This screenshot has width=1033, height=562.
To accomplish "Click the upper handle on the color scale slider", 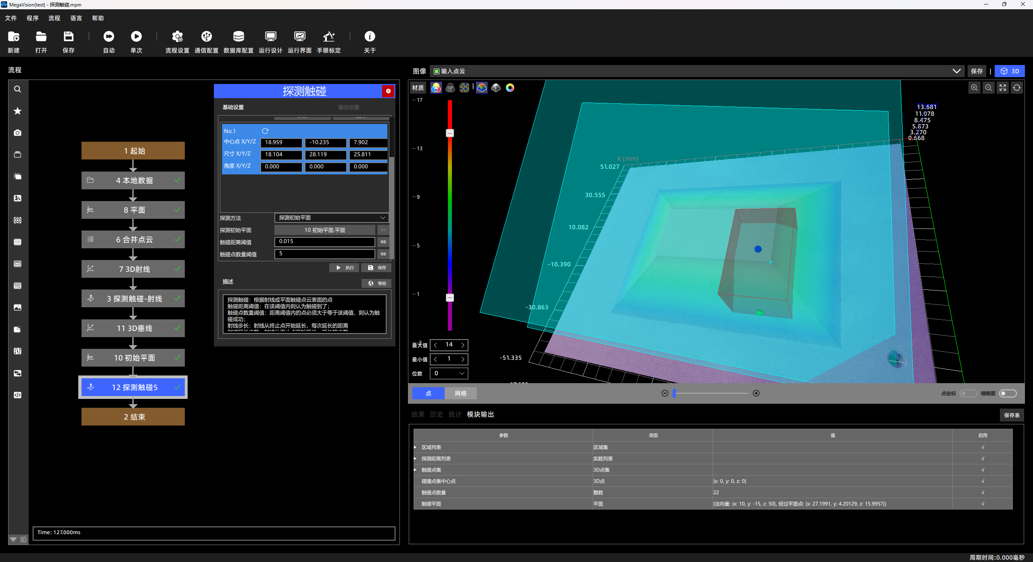I will pos(450,133).
